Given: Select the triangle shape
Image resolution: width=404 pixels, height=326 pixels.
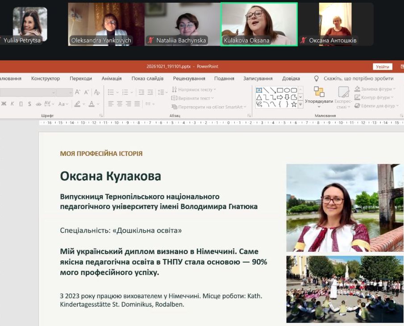Looking at the screenshot, I should [x=259, y=97].
